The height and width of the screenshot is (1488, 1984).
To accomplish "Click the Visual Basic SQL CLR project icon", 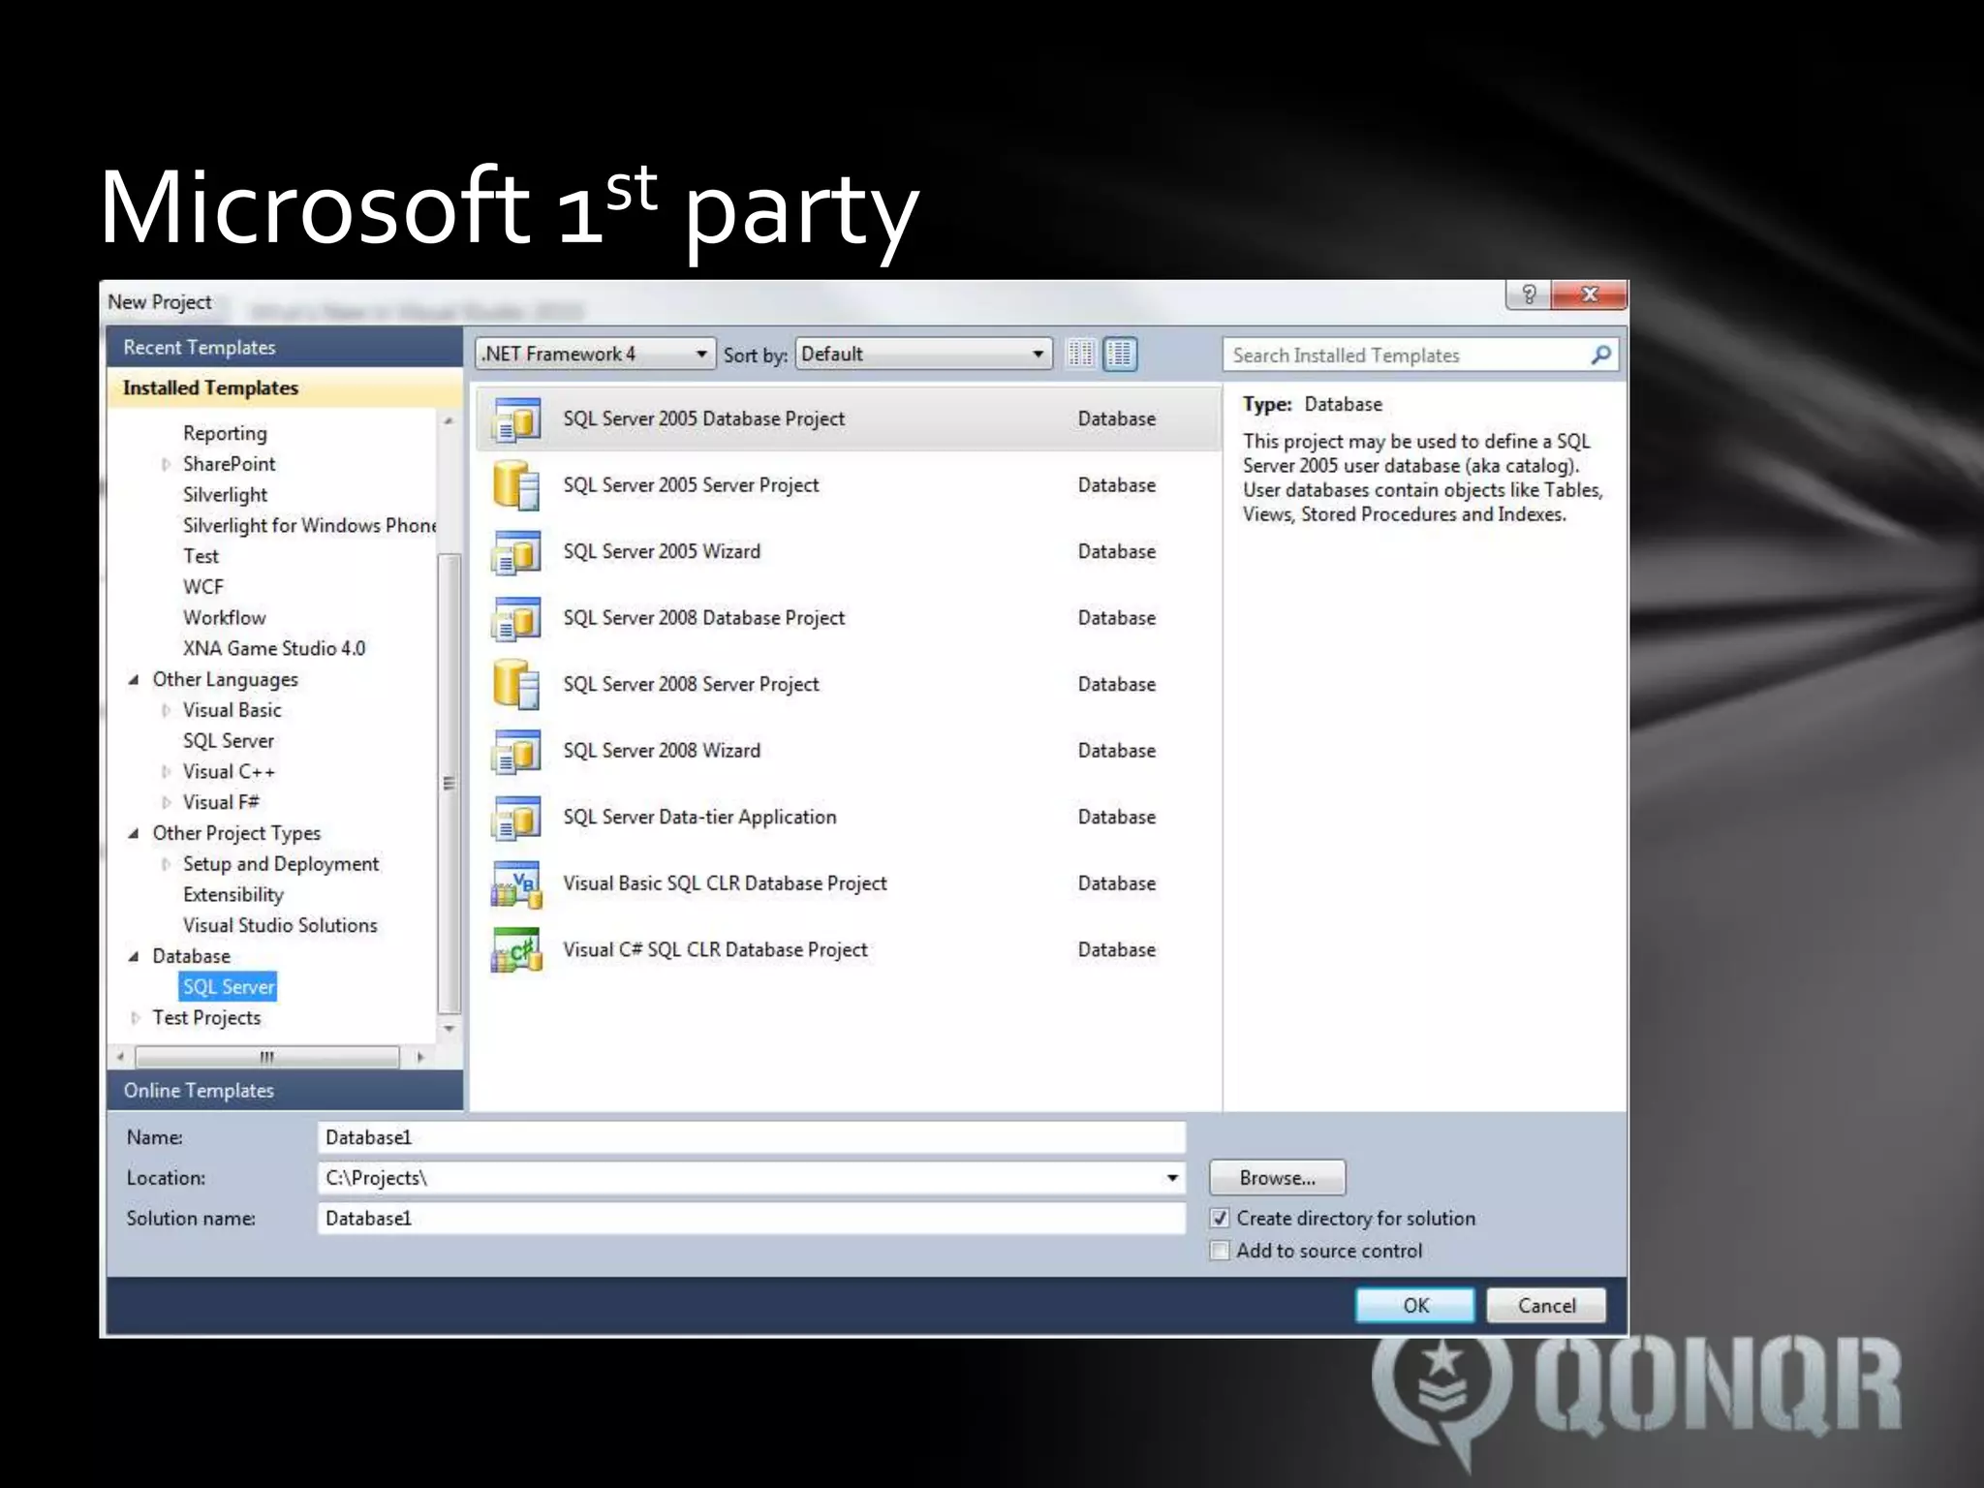I will pos(516,883).
